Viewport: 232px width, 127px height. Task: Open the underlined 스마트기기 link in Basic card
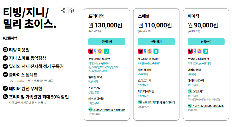click(x=198, y=91)
